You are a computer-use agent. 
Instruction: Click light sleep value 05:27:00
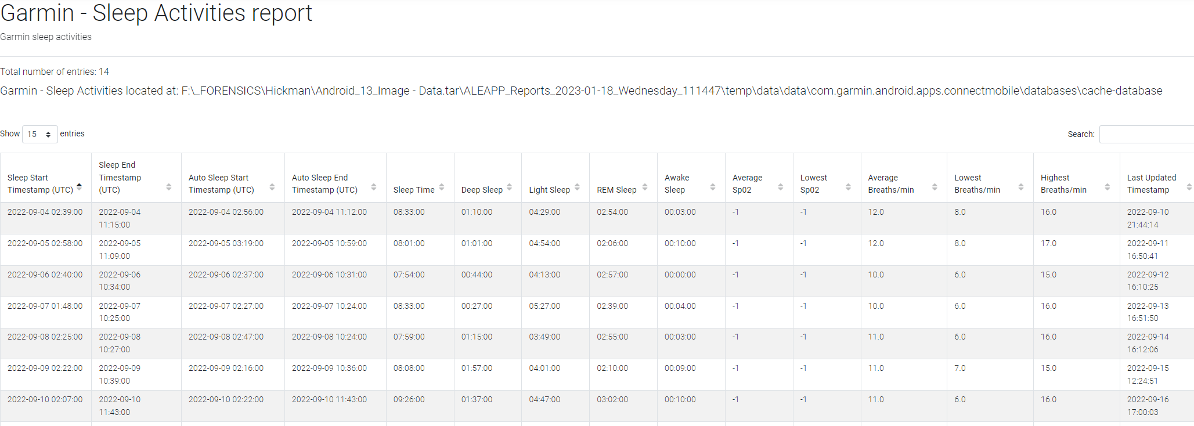point(544,306)
